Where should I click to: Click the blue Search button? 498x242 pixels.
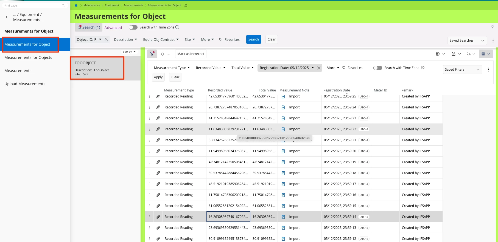point(253,39)
